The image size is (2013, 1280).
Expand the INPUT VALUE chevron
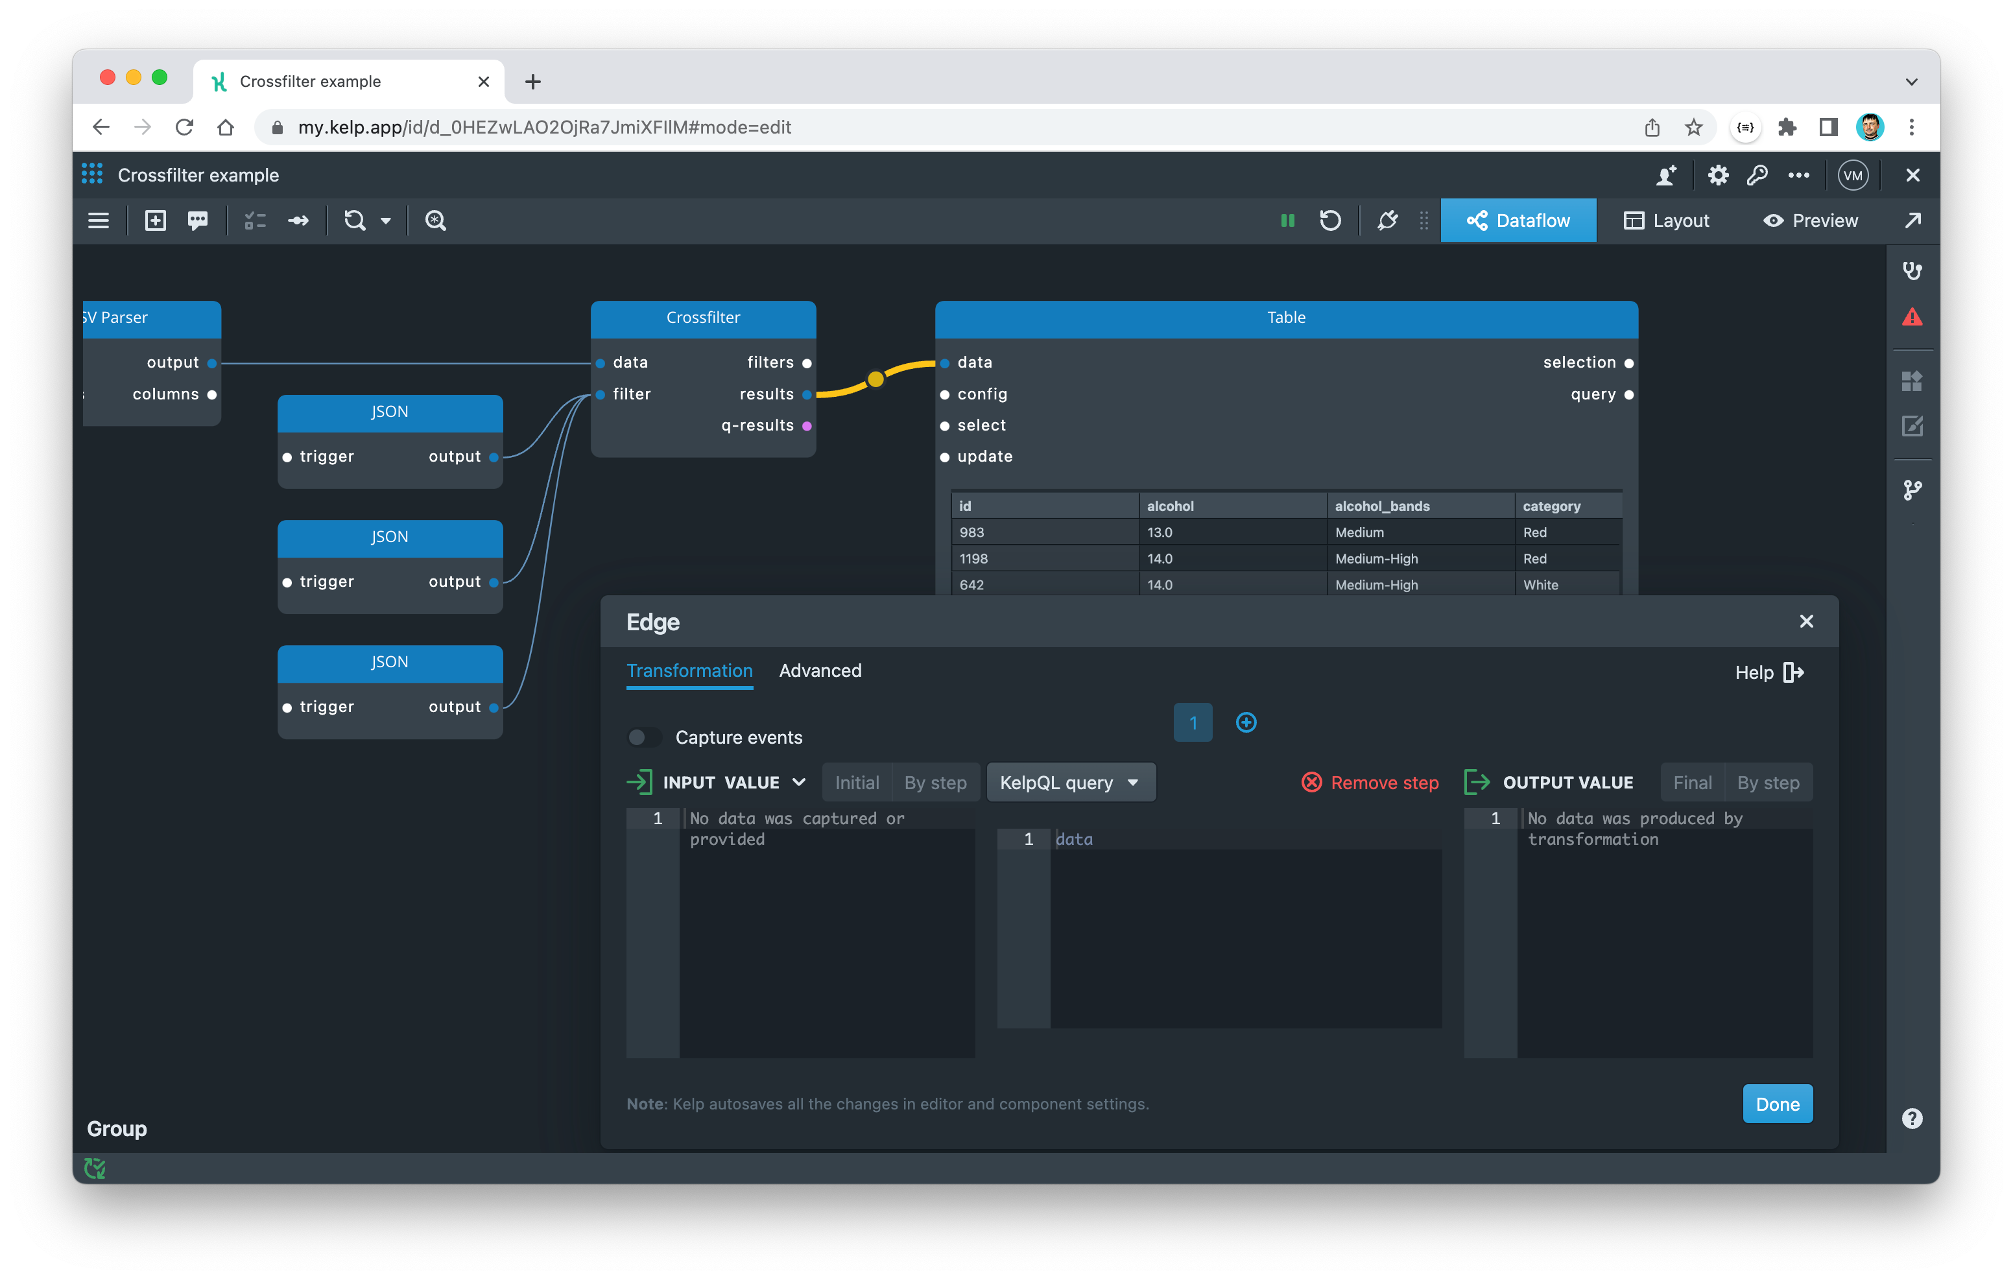pos(799,783)
